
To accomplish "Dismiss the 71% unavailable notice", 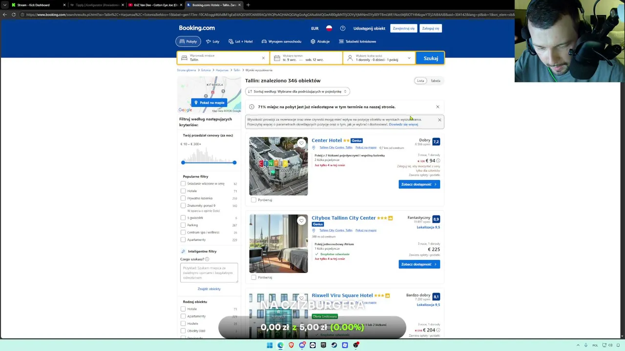I will (437, 107).
